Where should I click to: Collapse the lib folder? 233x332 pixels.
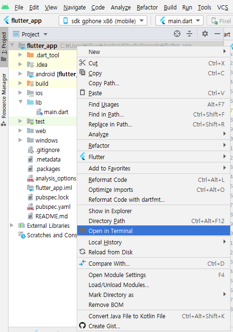[20, 102]
